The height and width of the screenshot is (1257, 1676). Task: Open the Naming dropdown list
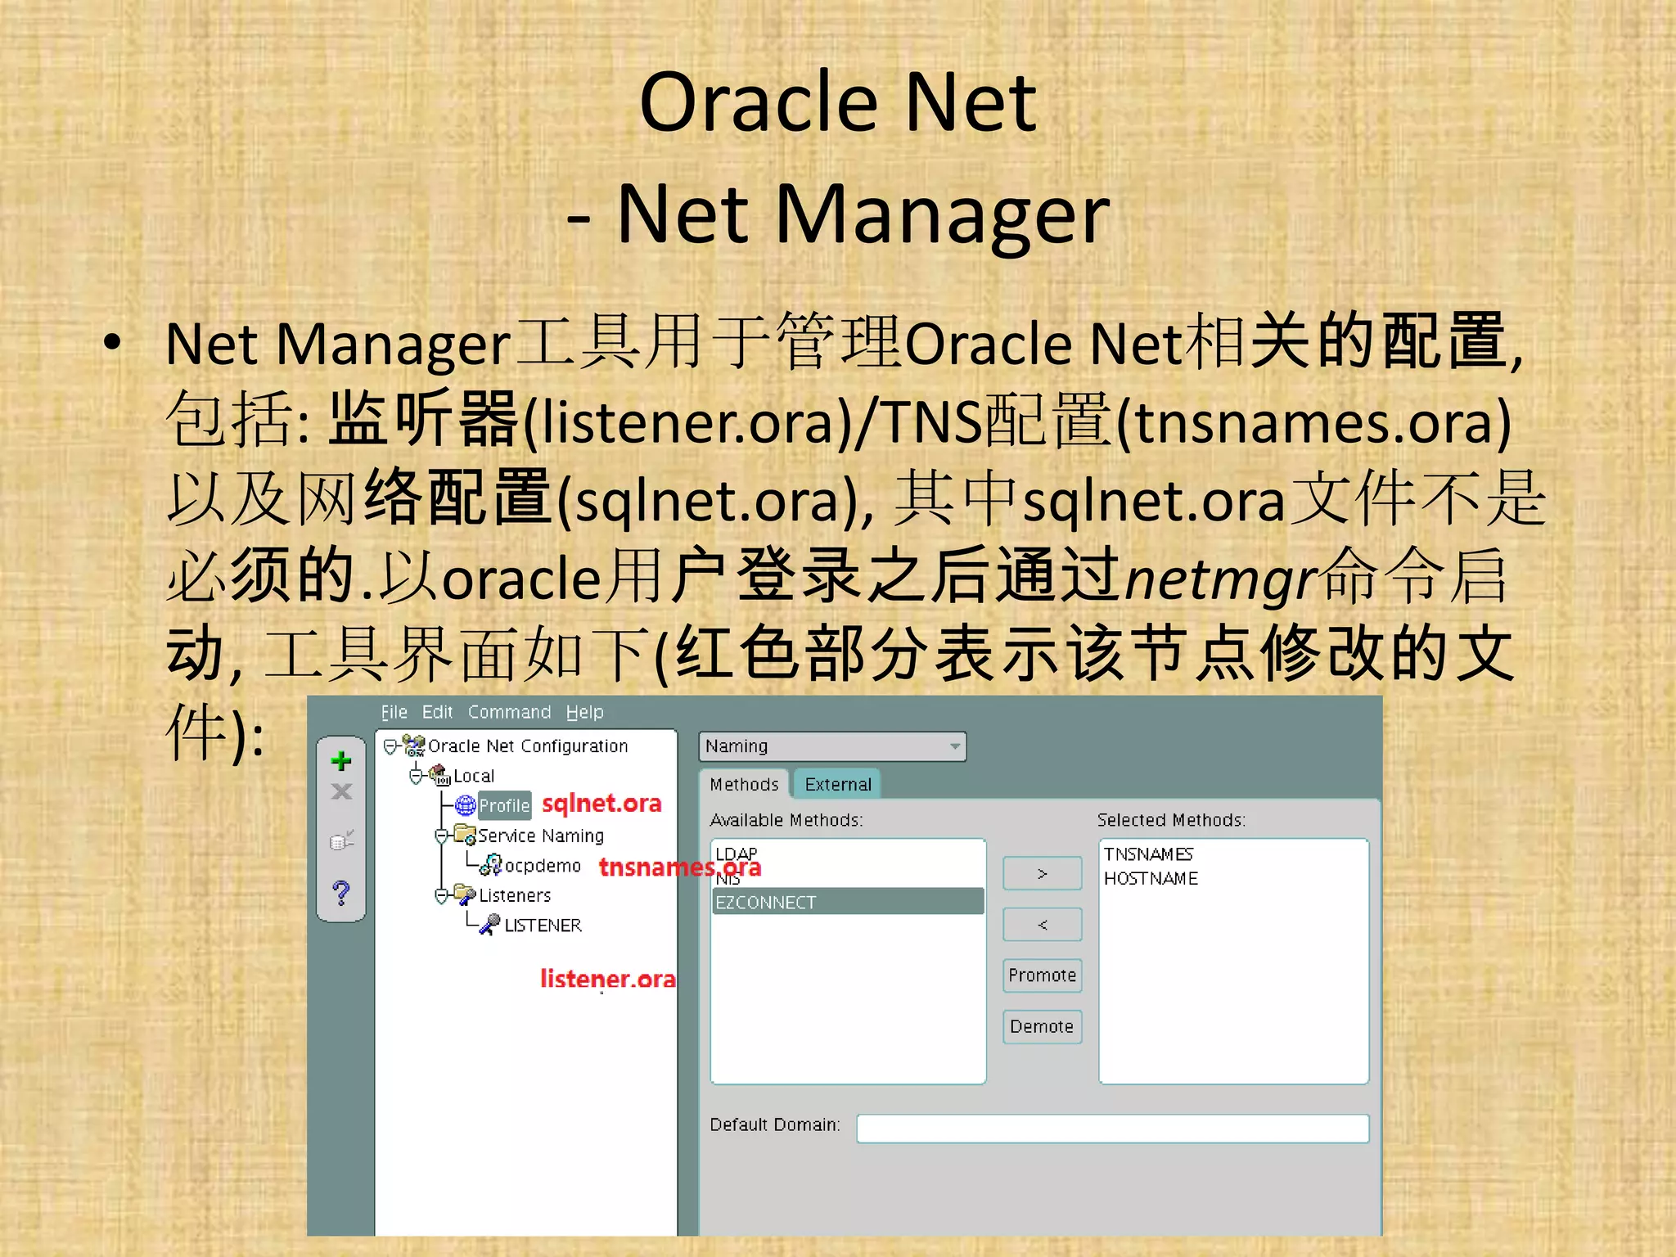click(x=832, y=746)
